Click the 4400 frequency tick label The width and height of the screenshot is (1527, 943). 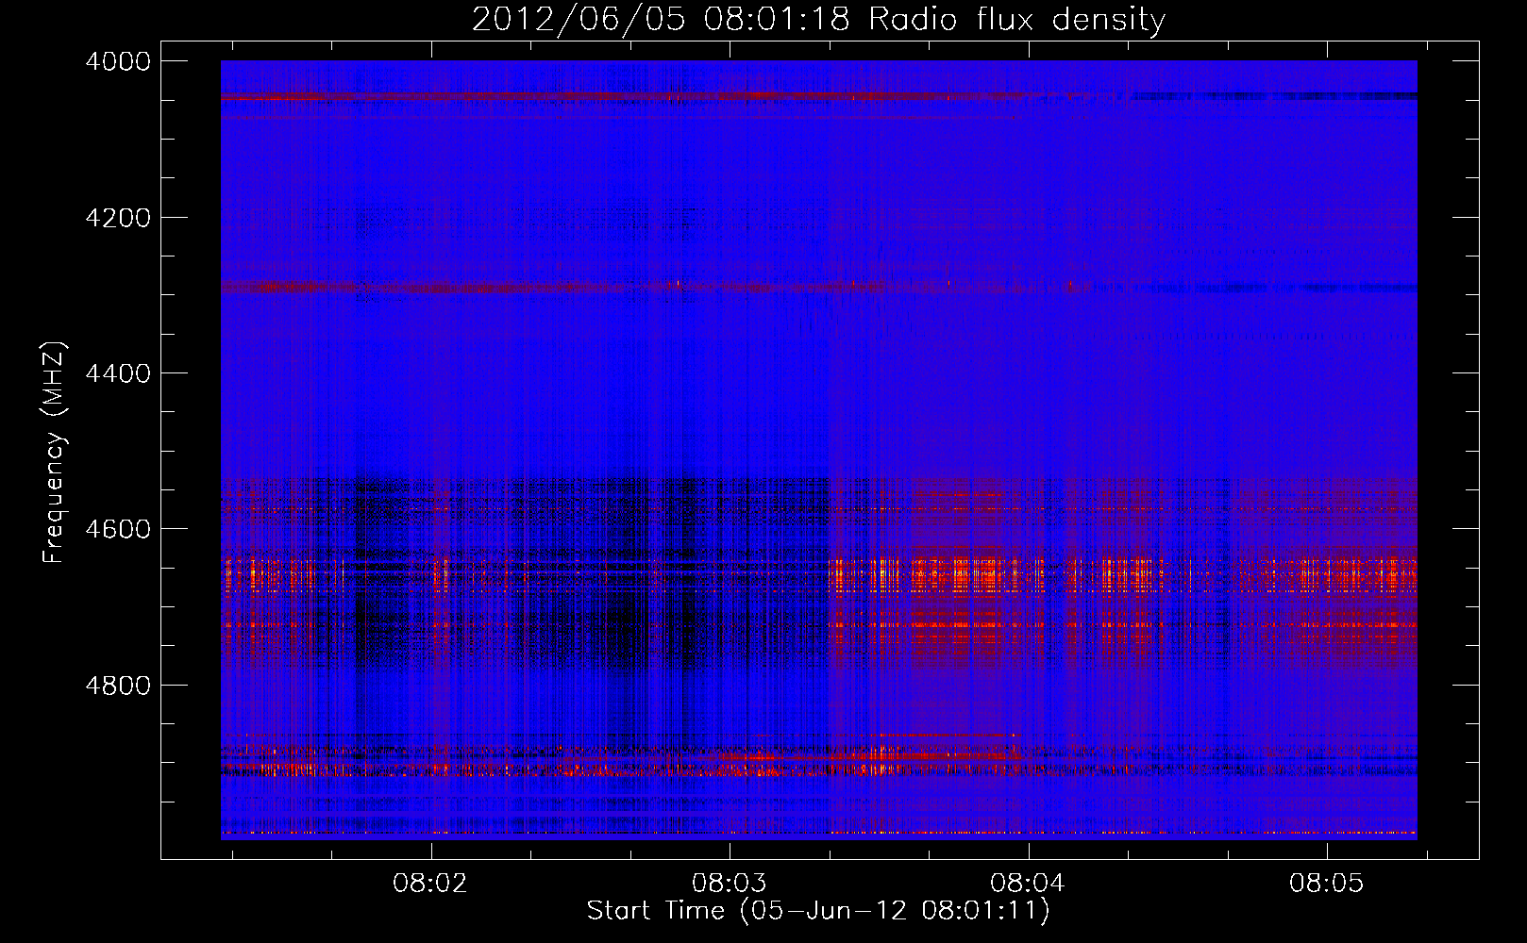tap(118, 373)
